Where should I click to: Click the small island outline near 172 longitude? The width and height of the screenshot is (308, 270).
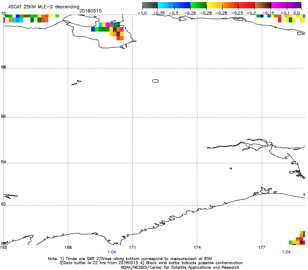[x=155, y=81]
